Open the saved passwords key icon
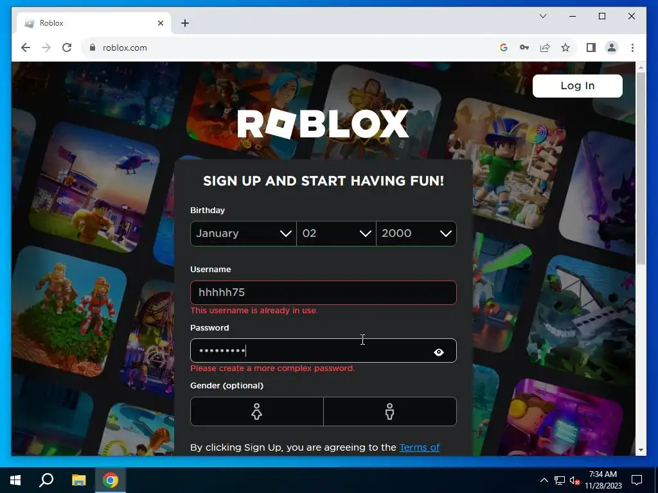 pos(524,48)
